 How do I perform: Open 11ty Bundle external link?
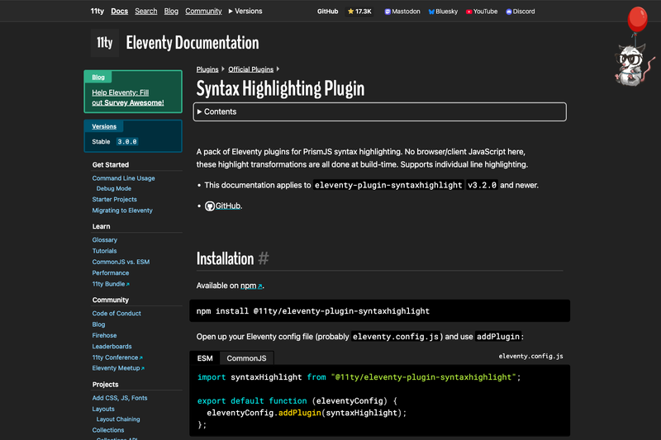click(x=111, y=284)
